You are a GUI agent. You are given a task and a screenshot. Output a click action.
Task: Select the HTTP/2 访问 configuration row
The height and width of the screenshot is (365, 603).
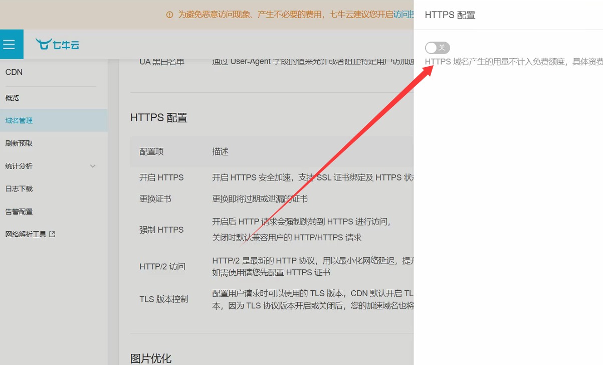[162, 267]
